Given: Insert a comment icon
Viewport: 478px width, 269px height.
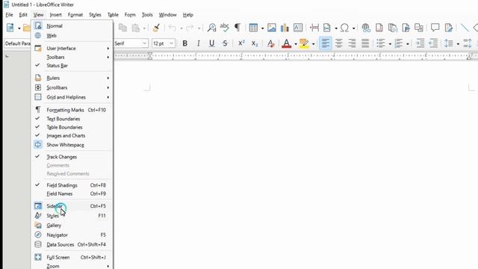Looking at the screenshot, I should coord(435,28).
